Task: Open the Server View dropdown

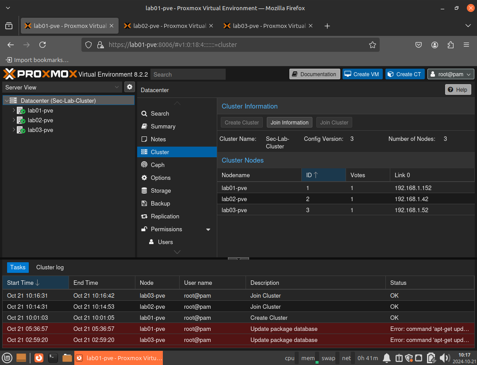Action: point(117,87)
